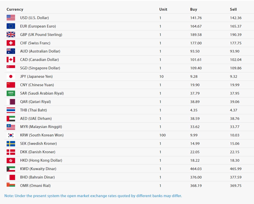This screenshot has width=254, height=204.
Task: Click the Qatar flag icon
Action: pyautogui.click(x=11, y=102)
